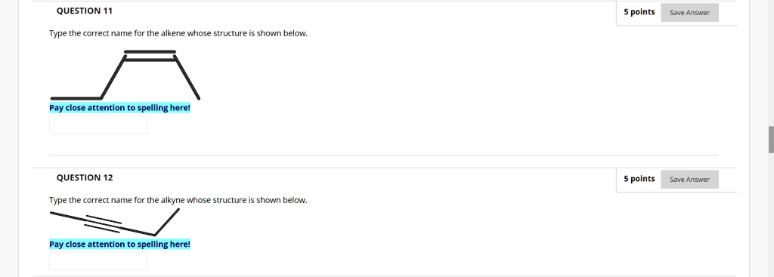Focus the Question 11 alkene name field
This screenshot has height=277, width=774.
98,125
